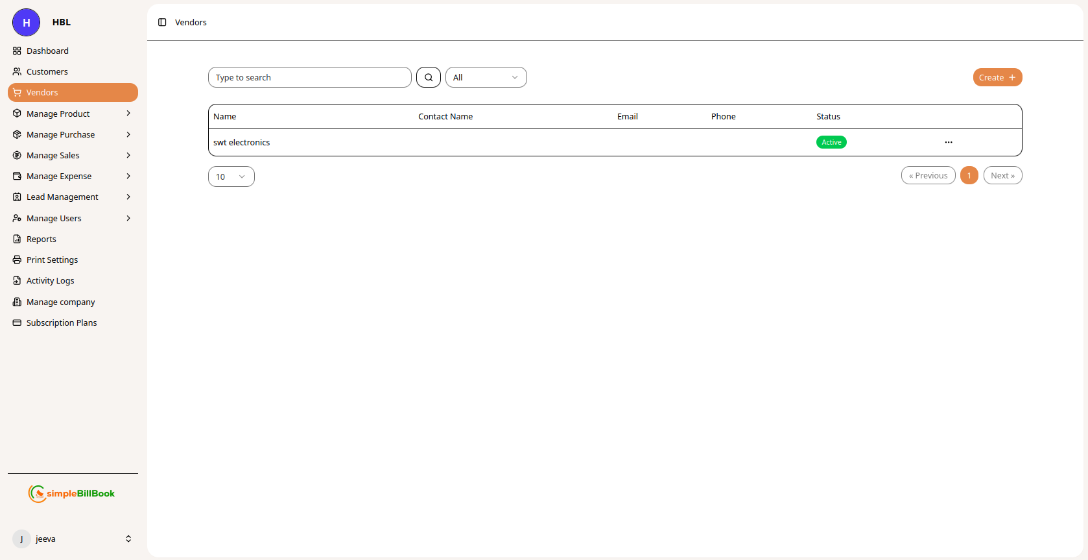
Task: Open the All status filter dropdown
Action: tap(486, 77)
